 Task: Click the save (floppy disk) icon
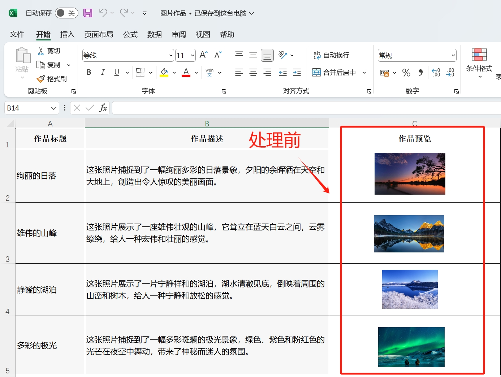[x=87, y=13]
